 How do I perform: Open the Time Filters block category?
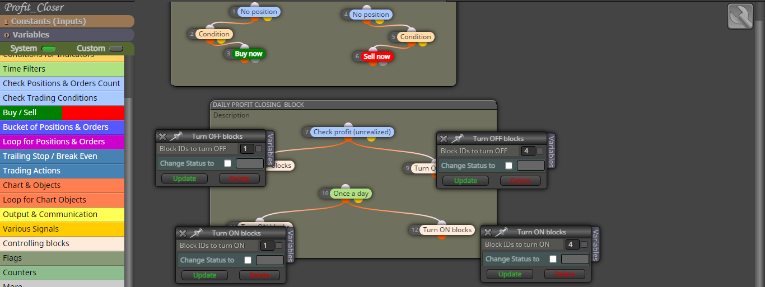click(62, 69)
